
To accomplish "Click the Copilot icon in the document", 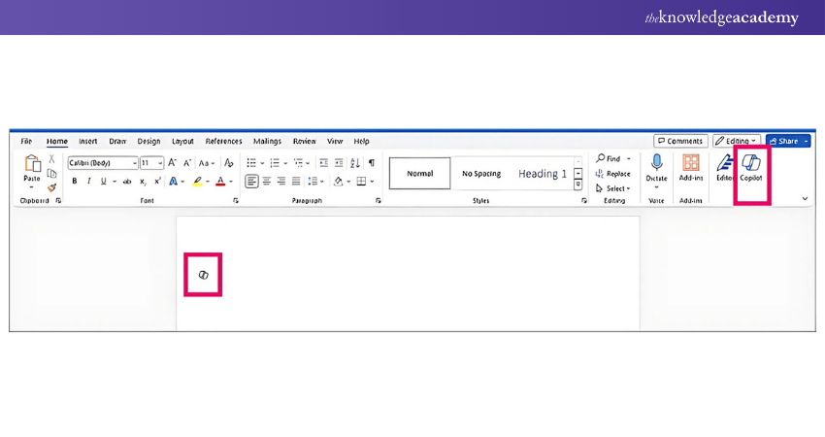I will pos(203,275).
